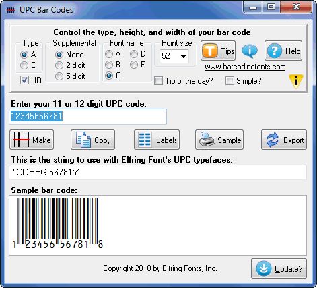Enable the Tip of the day checkbox
Screen dimensions: 317x288
[159, 80]
